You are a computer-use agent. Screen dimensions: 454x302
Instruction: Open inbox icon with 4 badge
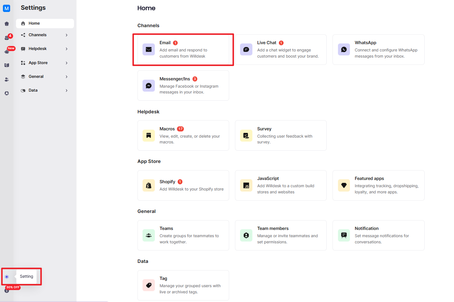coord(7,38)
